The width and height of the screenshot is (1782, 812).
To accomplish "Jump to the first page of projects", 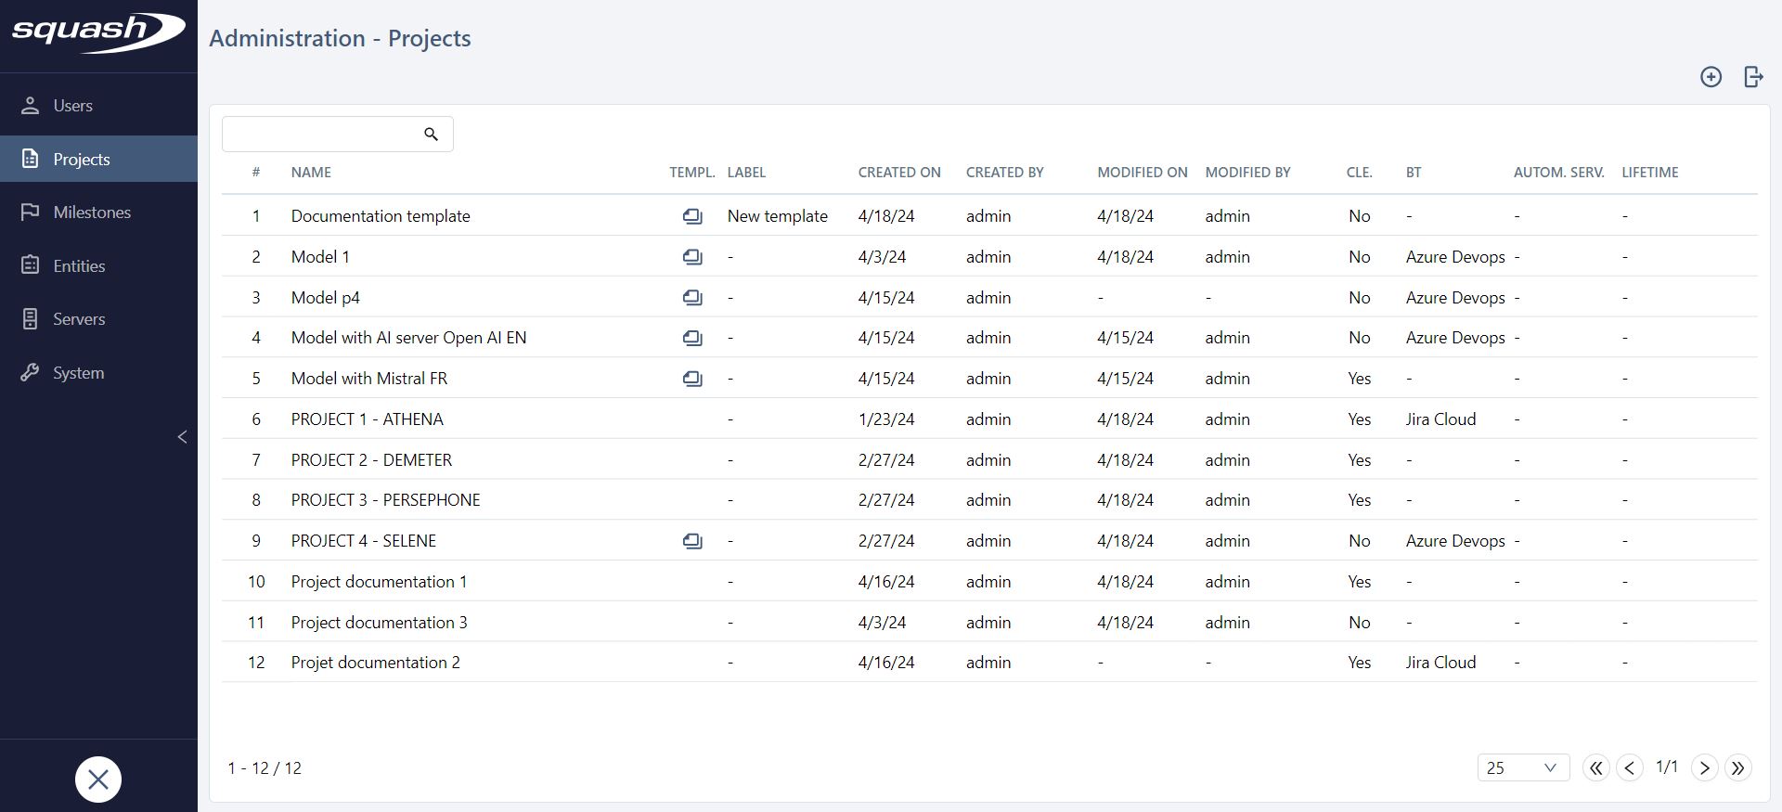I will pyautogui.click(x=1595, y=768).
